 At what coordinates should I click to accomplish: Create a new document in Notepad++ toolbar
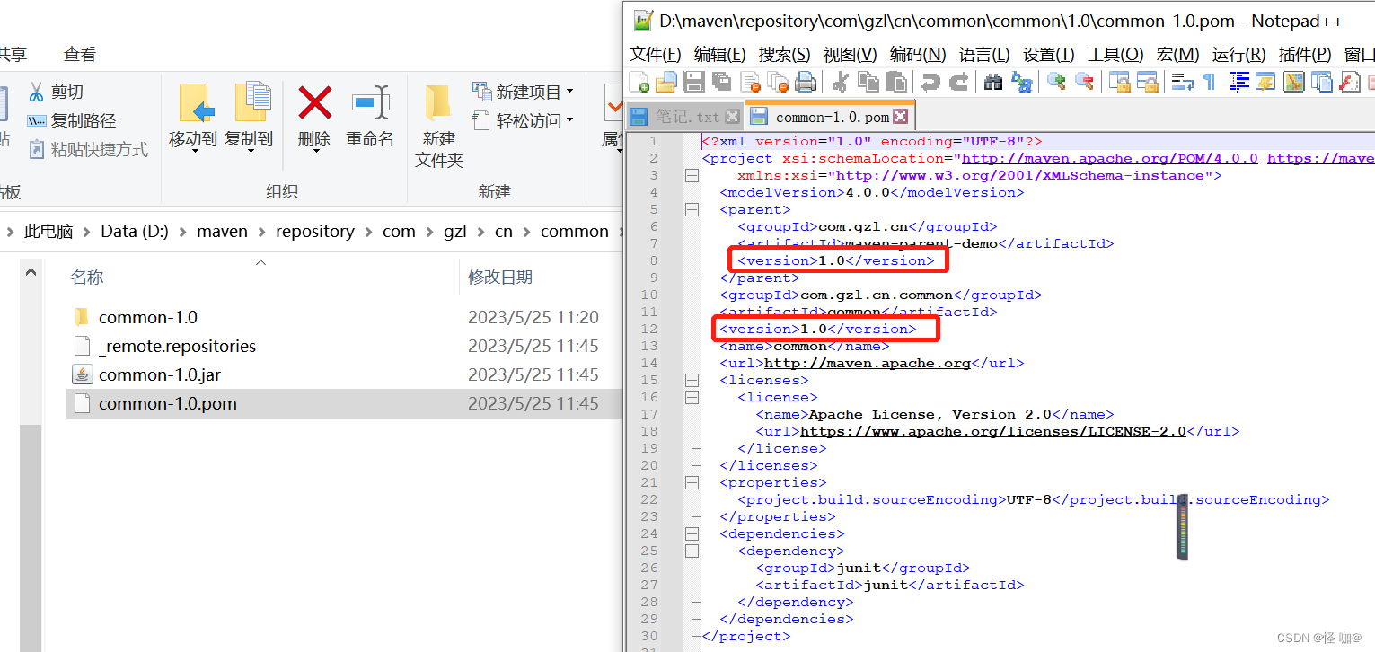click(x=639, y=82)
